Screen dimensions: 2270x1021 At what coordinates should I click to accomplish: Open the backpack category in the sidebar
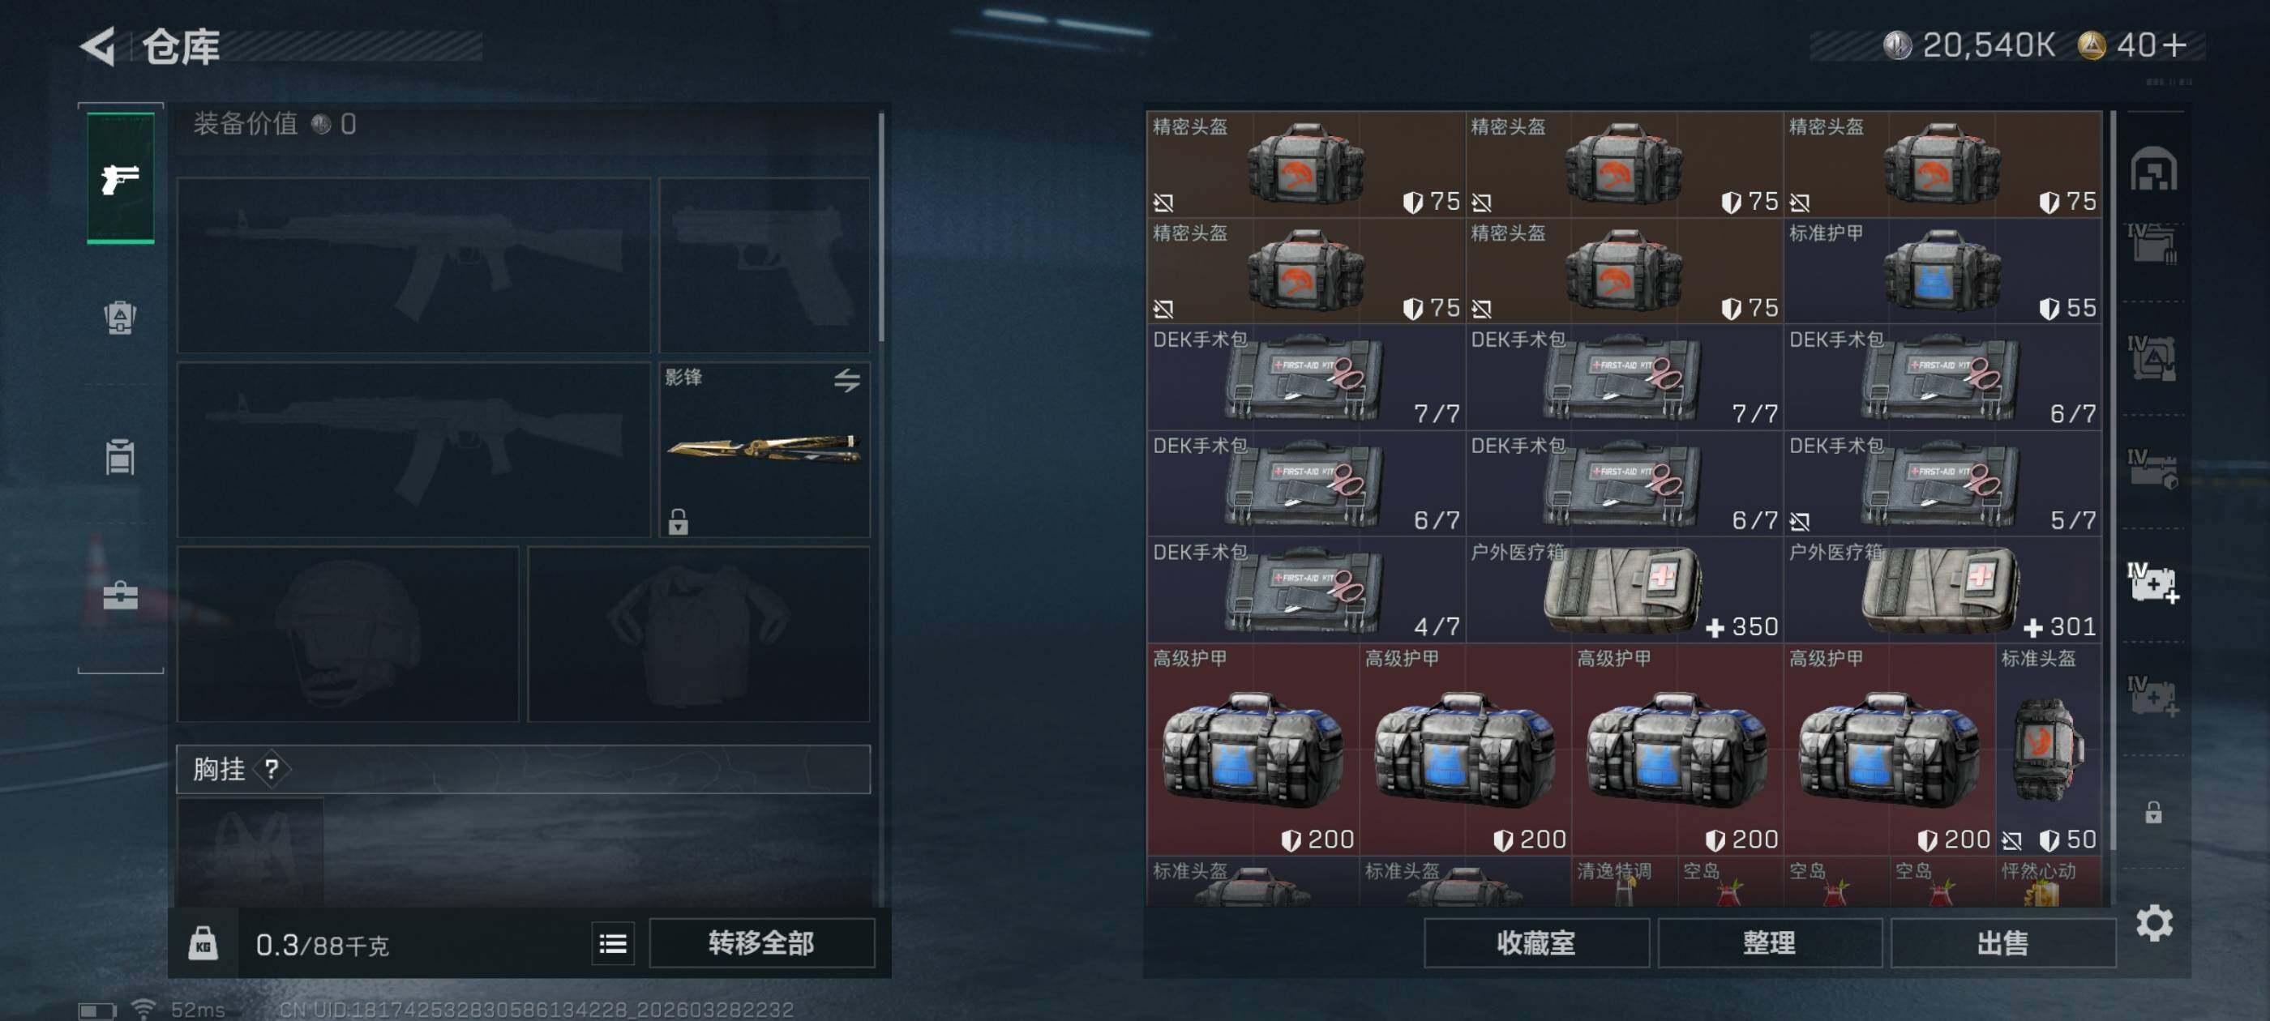click(x=120, y=317)
